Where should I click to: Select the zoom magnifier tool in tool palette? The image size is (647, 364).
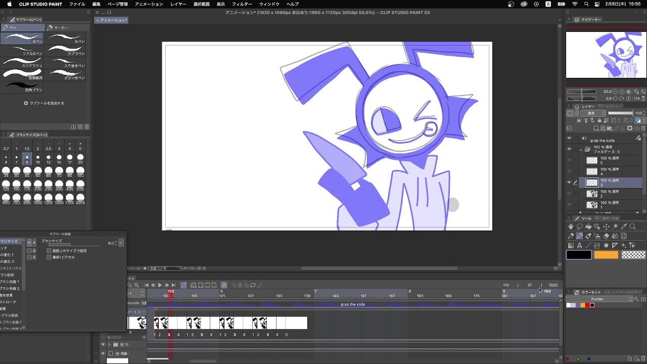tap(632, 226)
